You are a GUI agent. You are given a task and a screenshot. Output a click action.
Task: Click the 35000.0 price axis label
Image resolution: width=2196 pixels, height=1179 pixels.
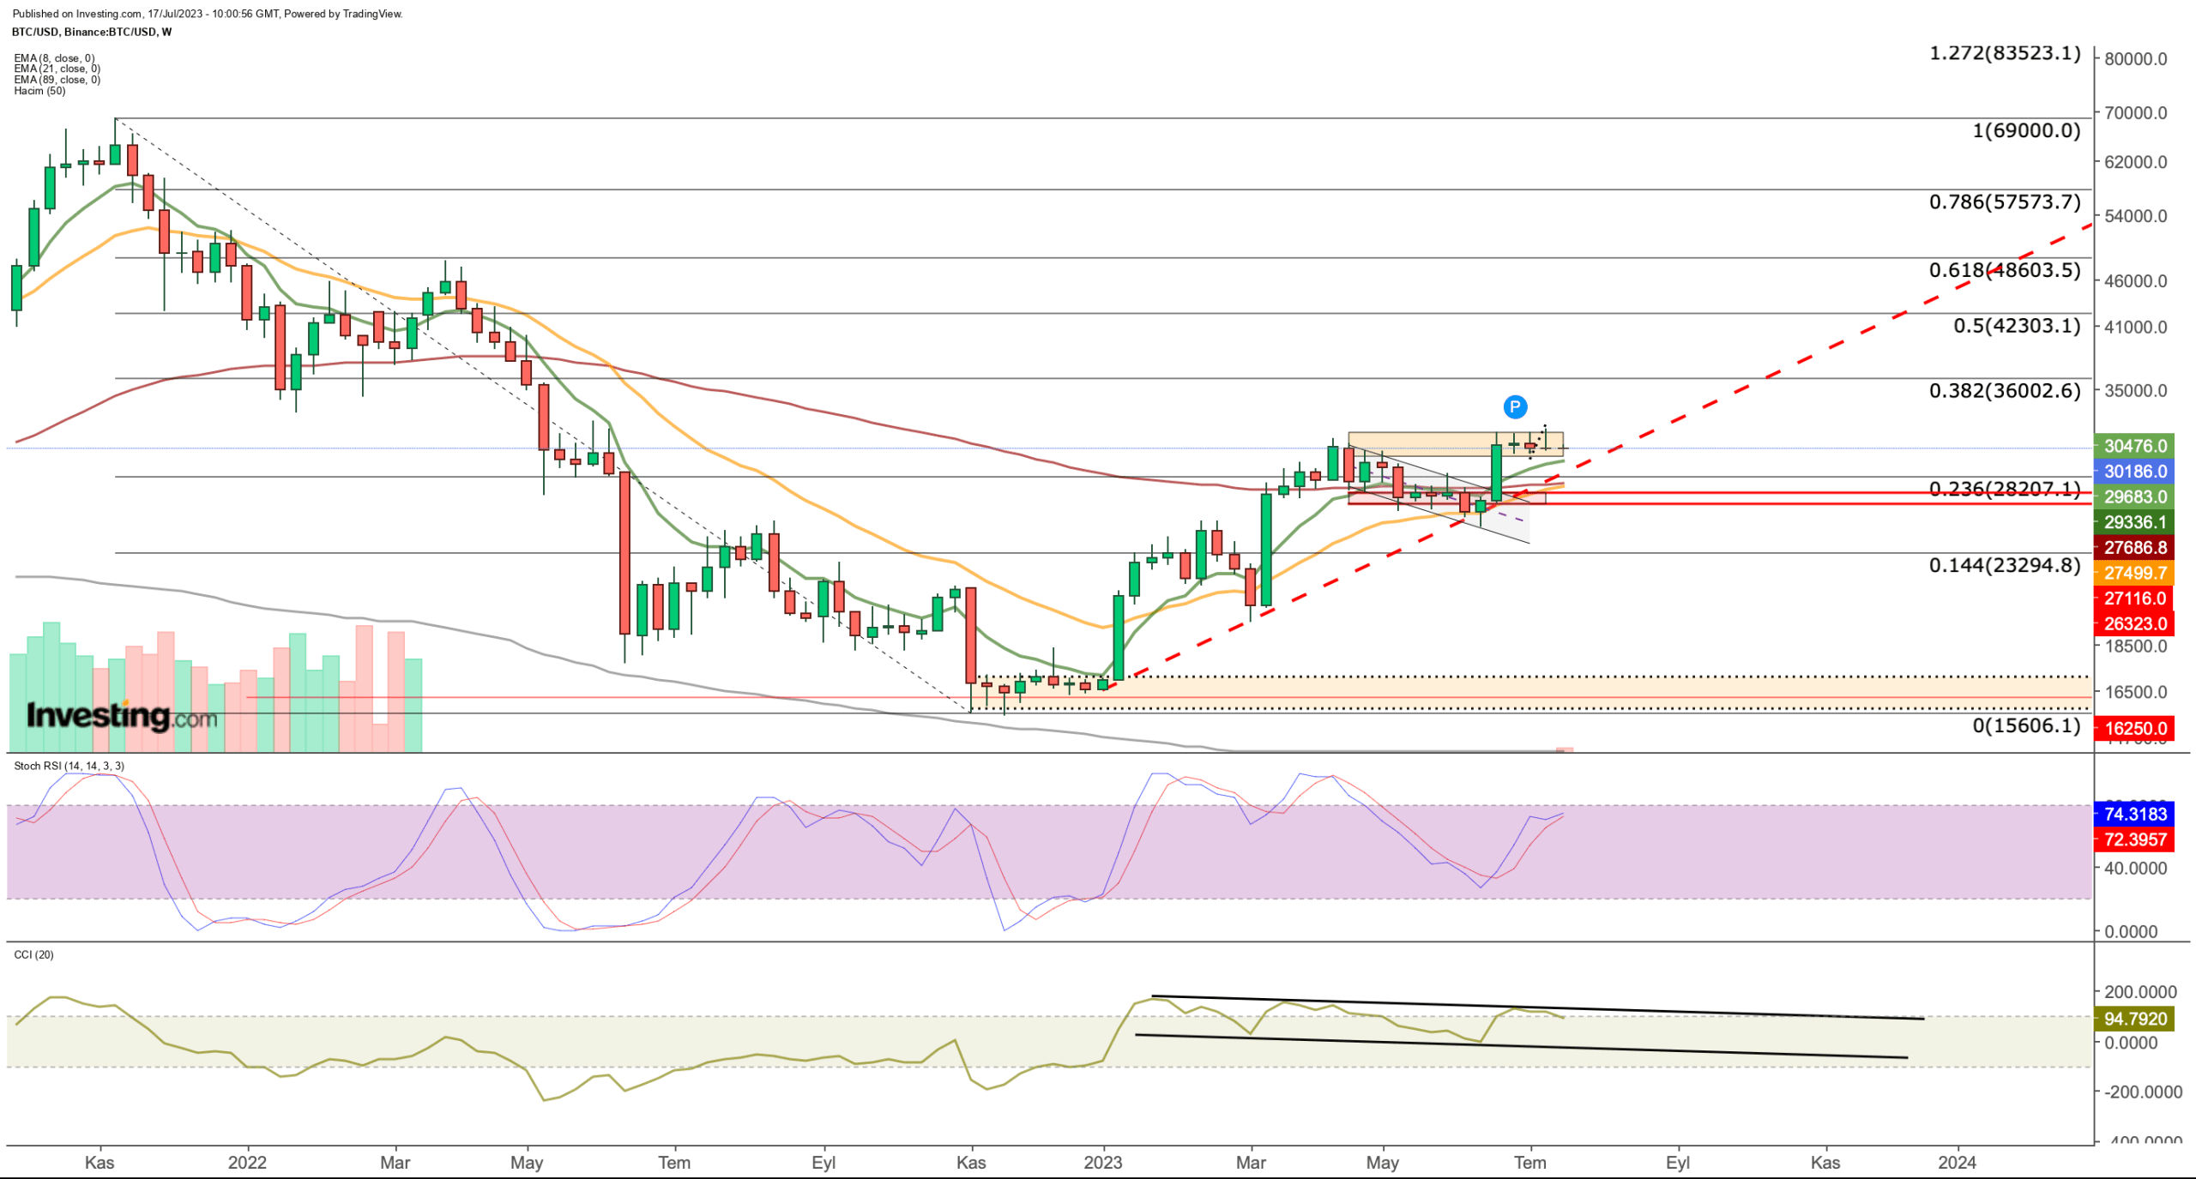(2135, 391)
